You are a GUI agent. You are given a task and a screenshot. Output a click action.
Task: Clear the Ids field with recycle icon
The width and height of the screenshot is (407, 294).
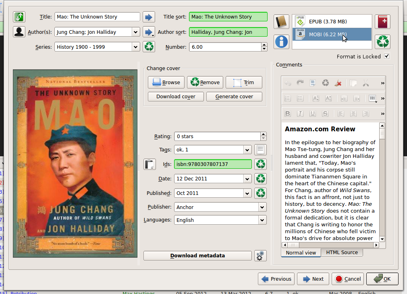(x=260, y=164)
